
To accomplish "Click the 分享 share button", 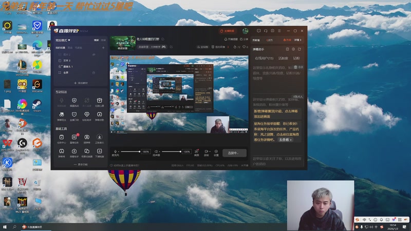I will [244, 39].
